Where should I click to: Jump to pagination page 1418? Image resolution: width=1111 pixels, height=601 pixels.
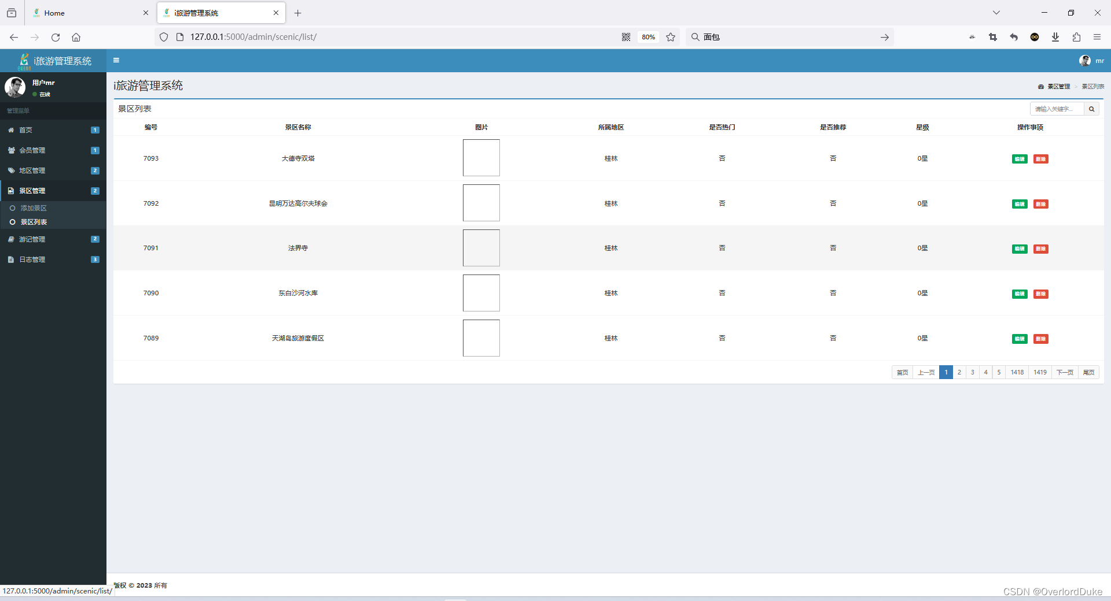pos(1017,372)
